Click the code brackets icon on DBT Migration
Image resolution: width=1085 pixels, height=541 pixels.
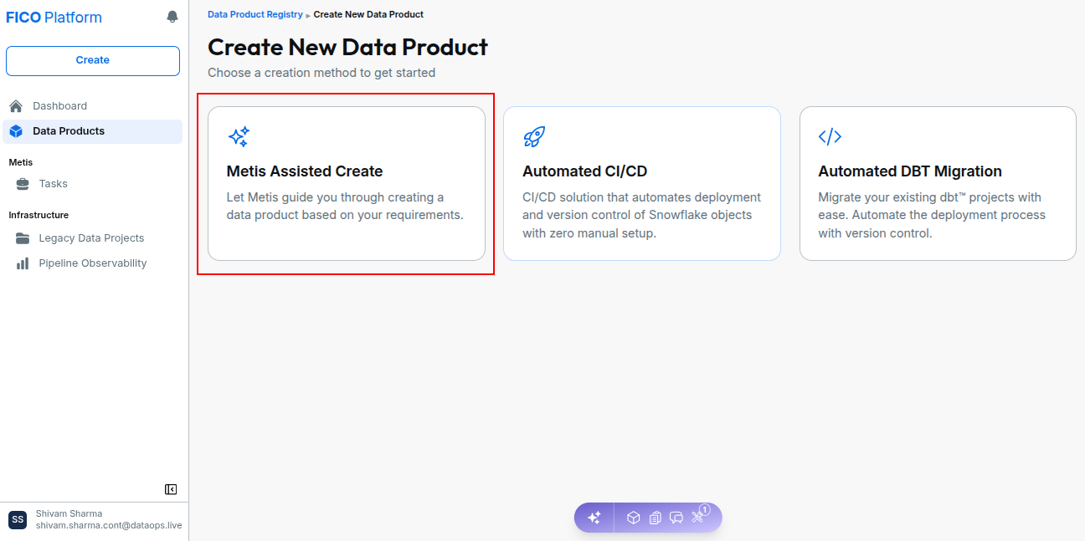click(830, 136)
